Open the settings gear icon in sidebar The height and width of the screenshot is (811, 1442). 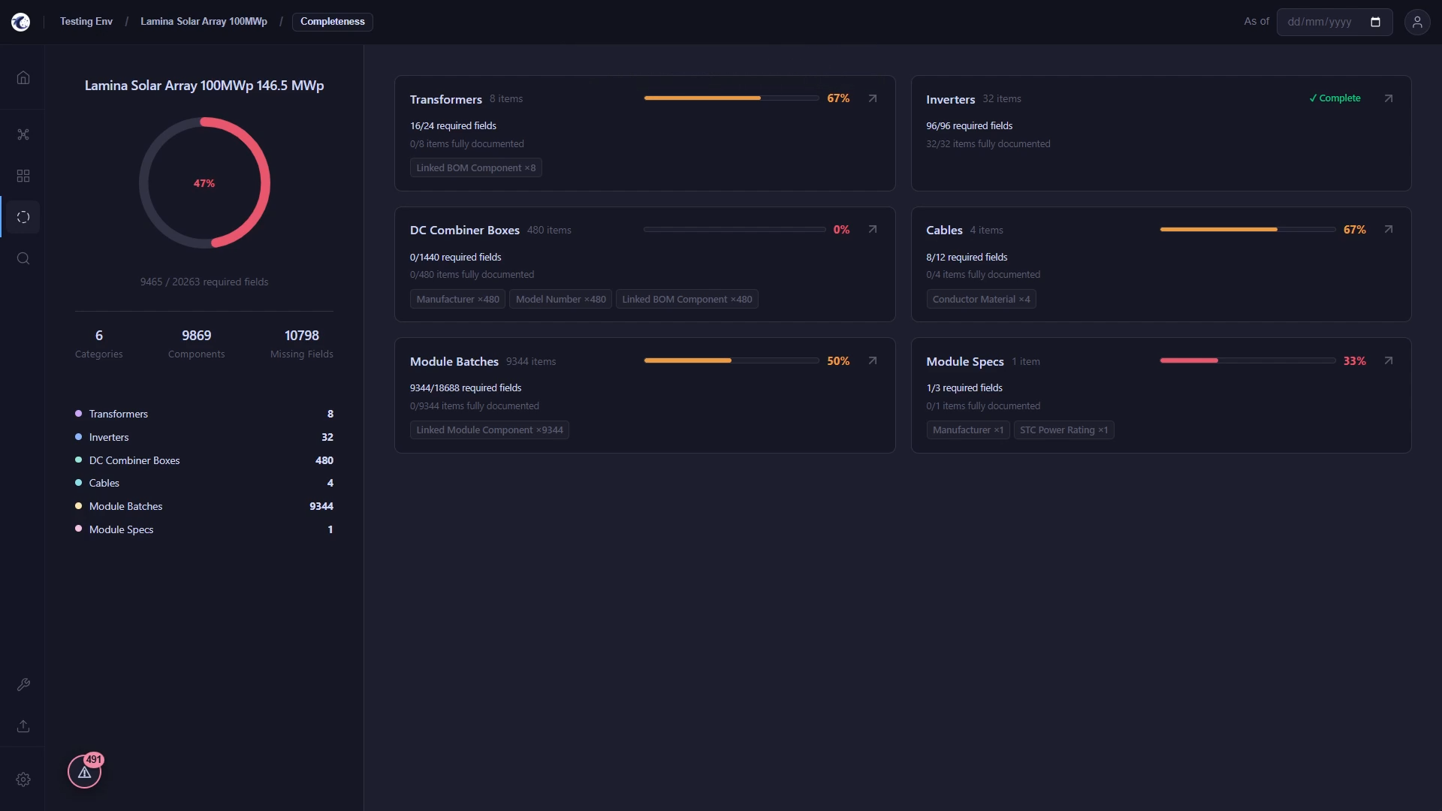23,779
